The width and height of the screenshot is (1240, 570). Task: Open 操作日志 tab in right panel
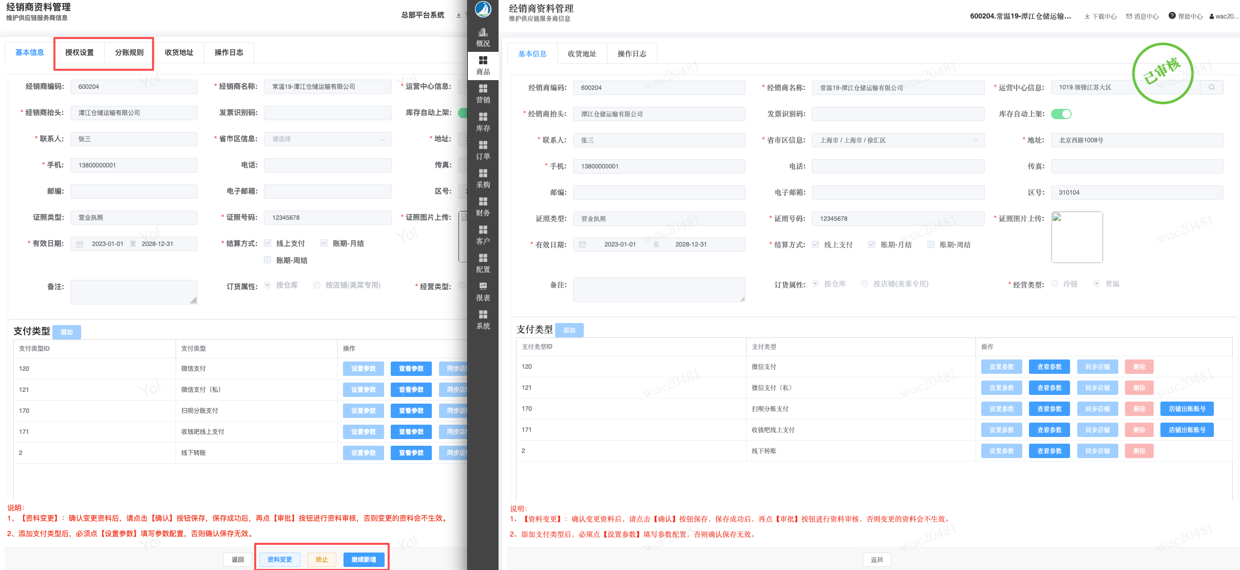point(632,54)
